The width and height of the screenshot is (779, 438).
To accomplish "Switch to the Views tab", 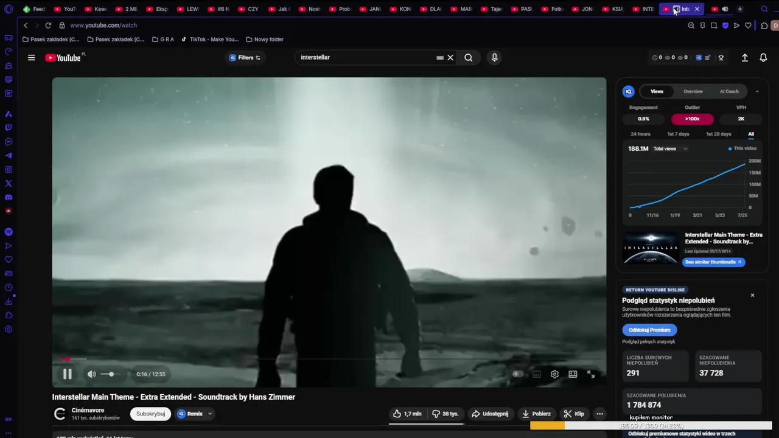I will [657, 92].
